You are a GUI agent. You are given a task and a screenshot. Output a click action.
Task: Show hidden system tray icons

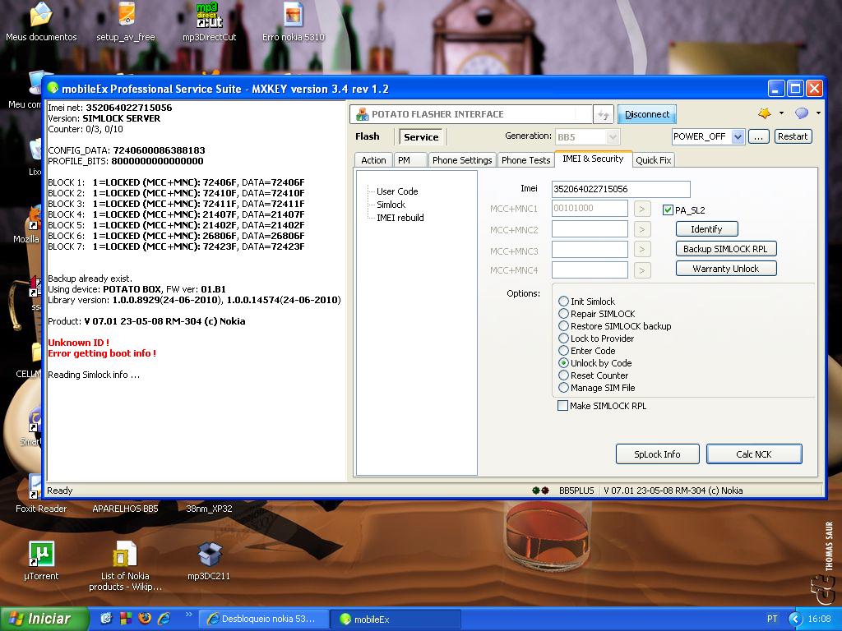[794, 619]
